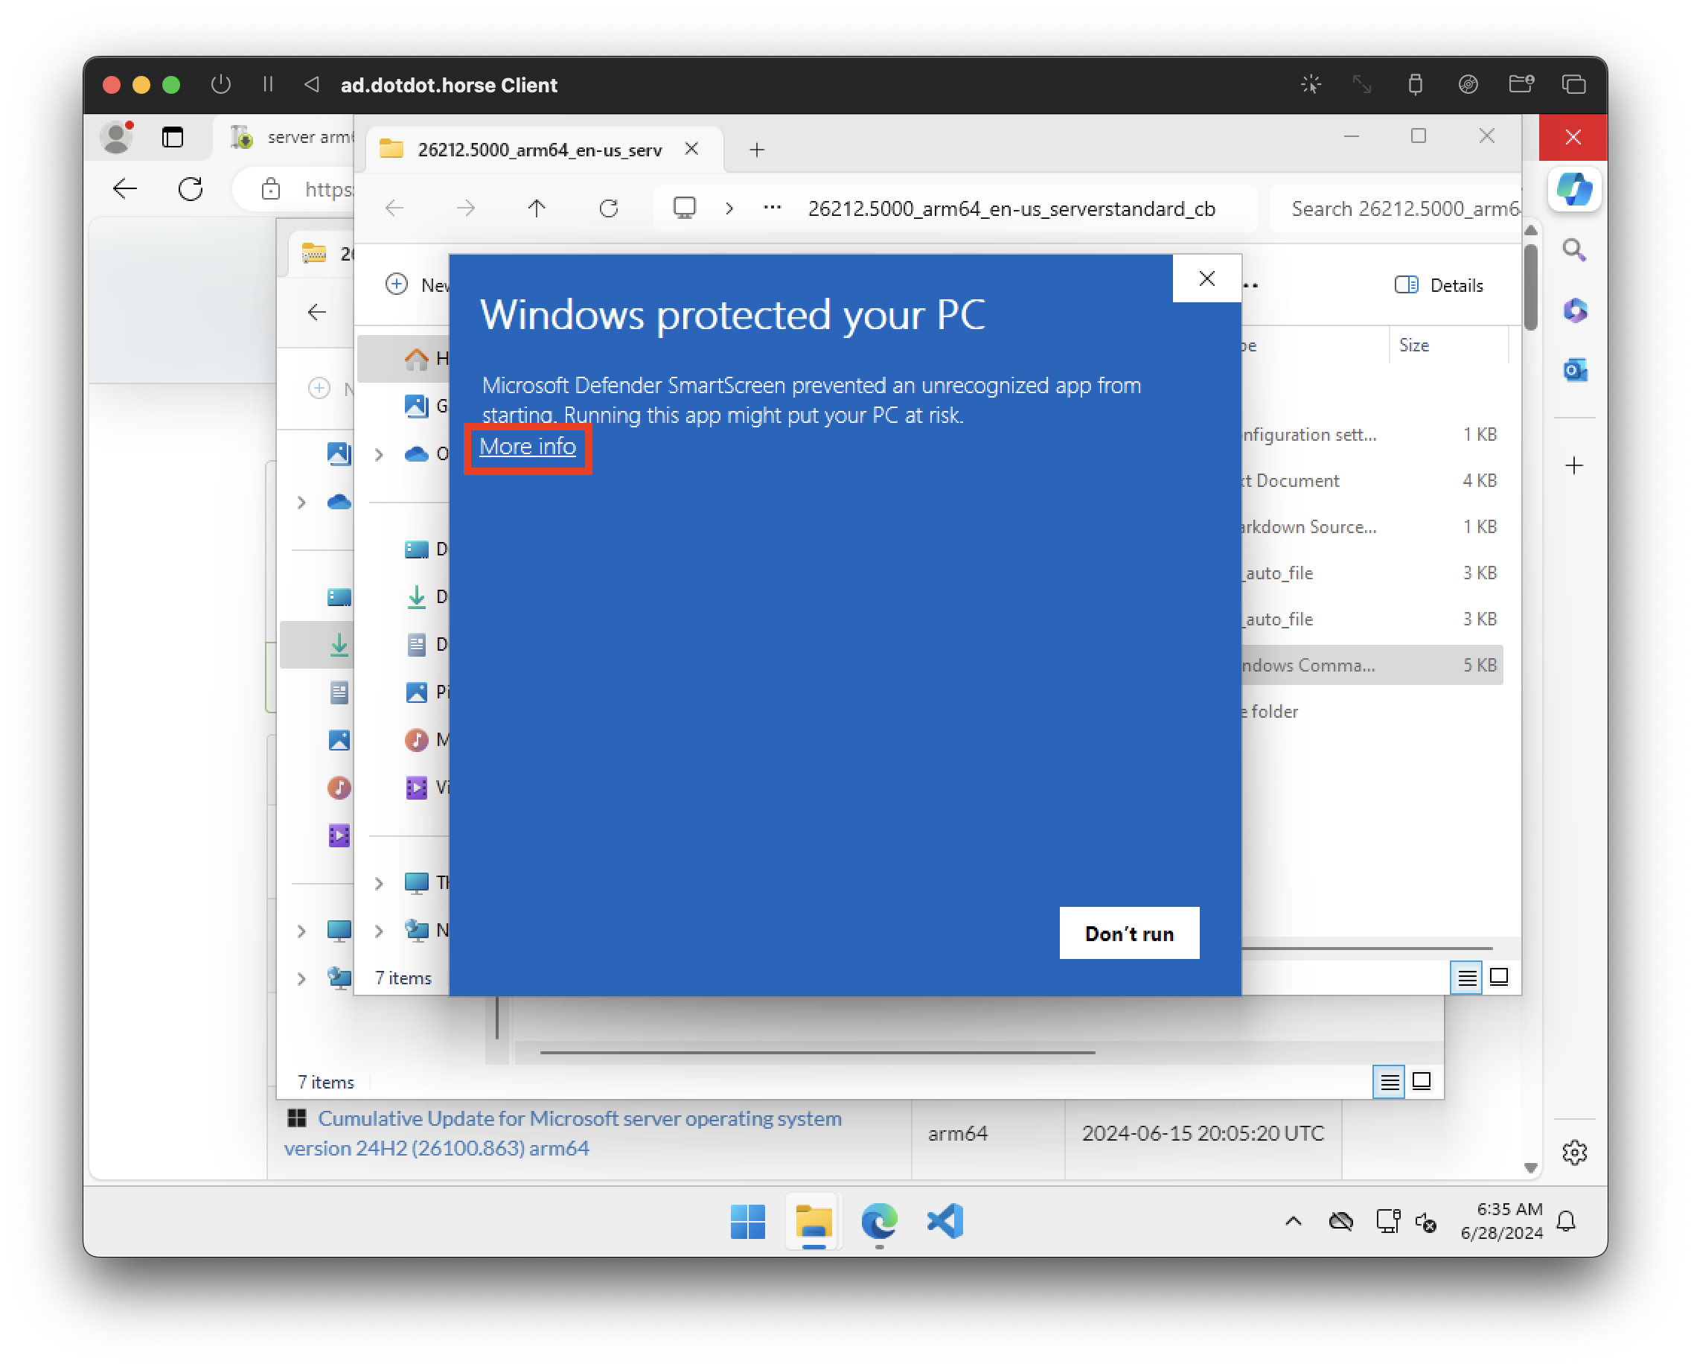Select the 1 KB configuration settings row

pyautogui.click(x=1372, y=435)
